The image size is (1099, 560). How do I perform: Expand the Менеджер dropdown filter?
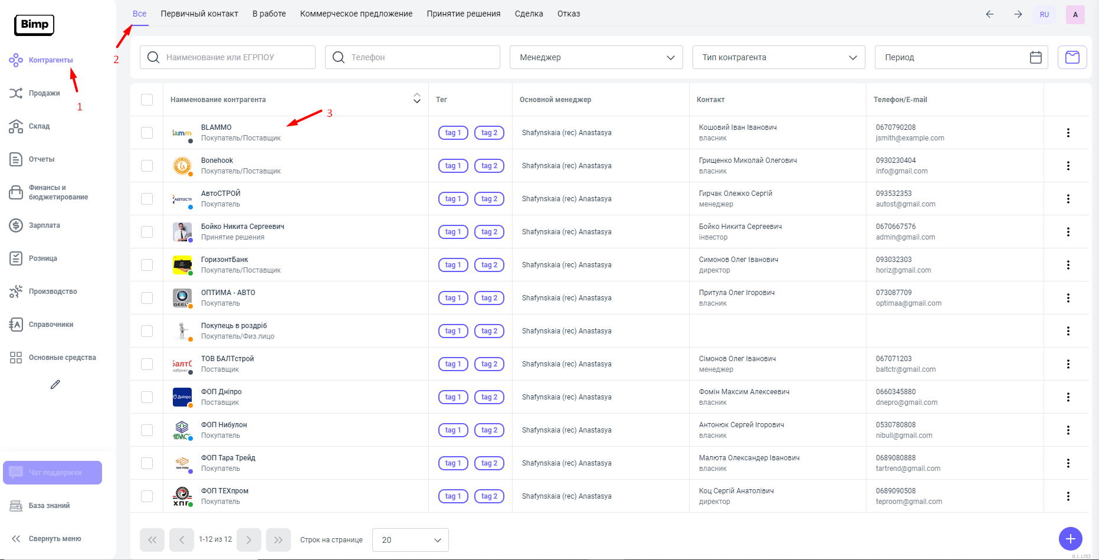(x=596, y=57)
